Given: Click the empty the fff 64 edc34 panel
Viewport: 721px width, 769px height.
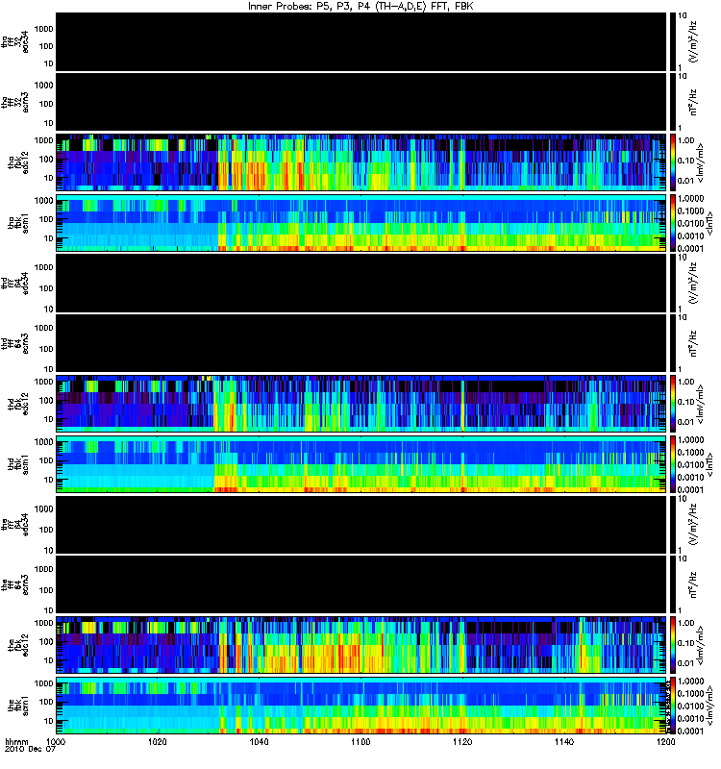Looking at the screenshot, I should (361, 525).
